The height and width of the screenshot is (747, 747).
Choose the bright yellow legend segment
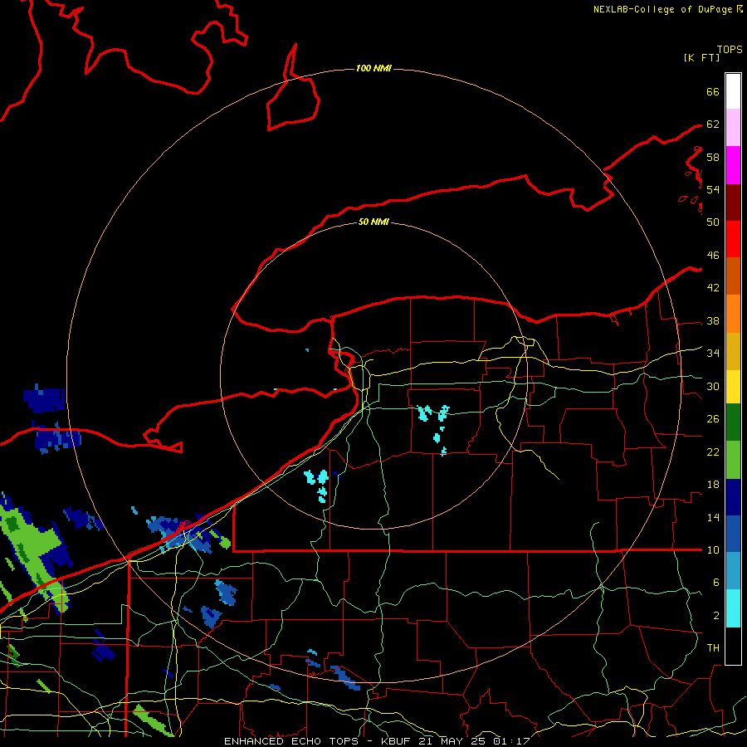point(733,387)
